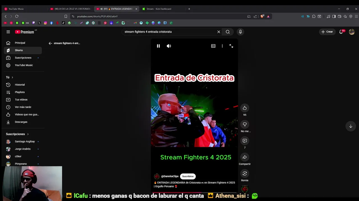This screenshot has height=201, width=359.
Task: Open Suscripciones in the sidebar
Action: point(23,58)
